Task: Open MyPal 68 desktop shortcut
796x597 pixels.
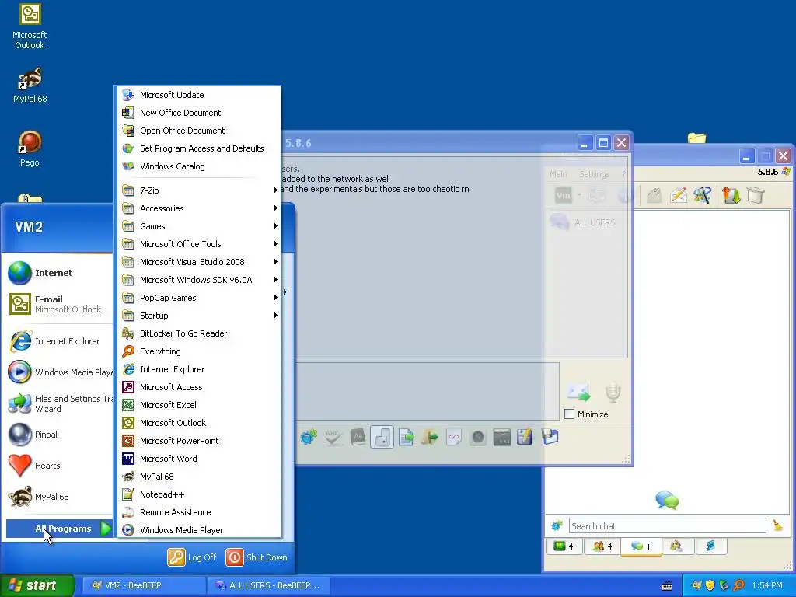Action: coord(30,86)
